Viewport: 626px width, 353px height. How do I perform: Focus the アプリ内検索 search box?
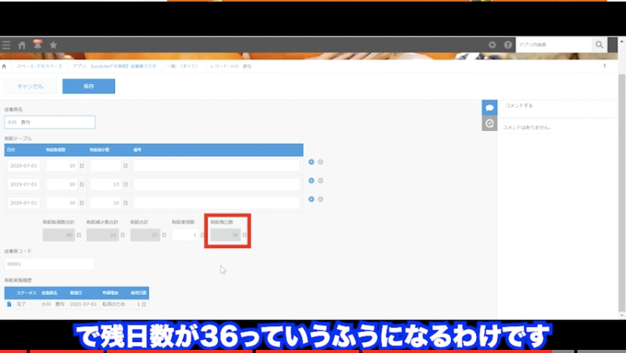pos(553,45)
